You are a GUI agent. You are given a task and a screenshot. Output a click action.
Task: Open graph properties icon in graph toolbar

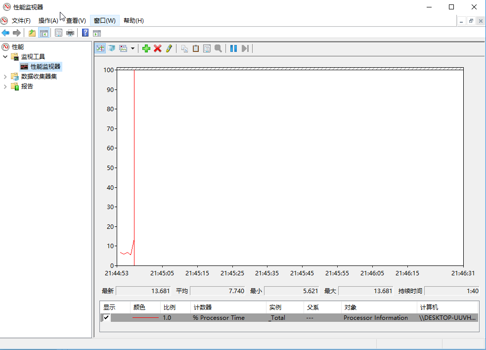(x=207, y=48)
